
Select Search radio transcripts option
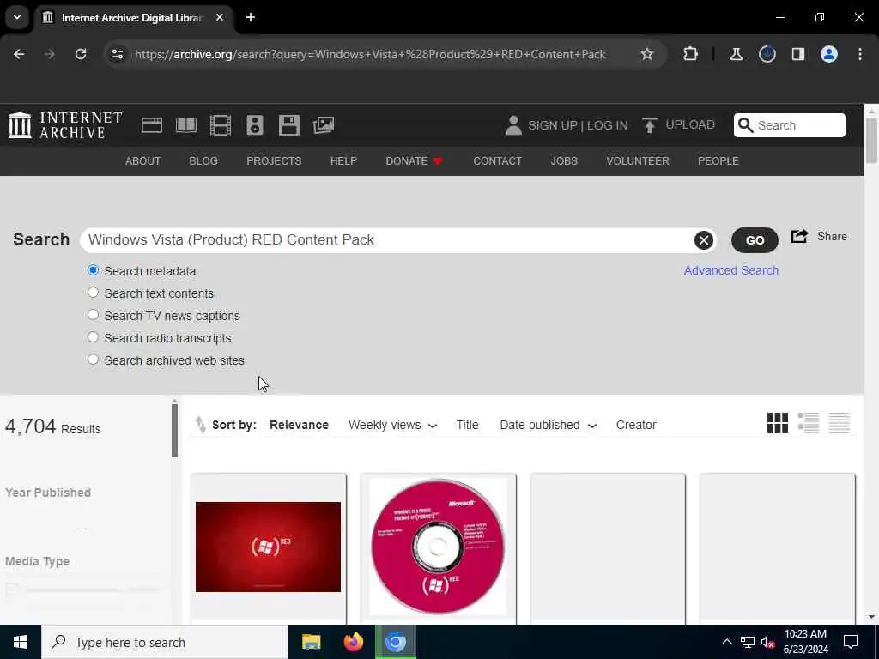click(93, 337)
